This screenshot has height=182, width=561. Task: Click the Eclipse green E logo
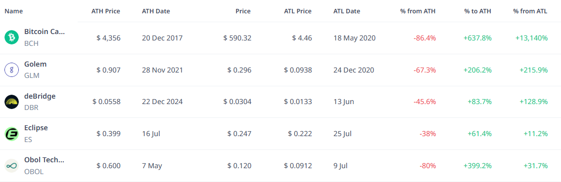11,134
